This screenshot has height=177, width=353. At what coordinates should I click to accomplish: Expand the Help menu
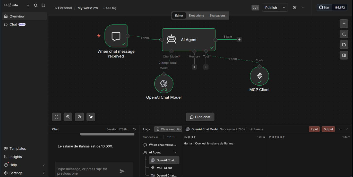tap(24, 165)
